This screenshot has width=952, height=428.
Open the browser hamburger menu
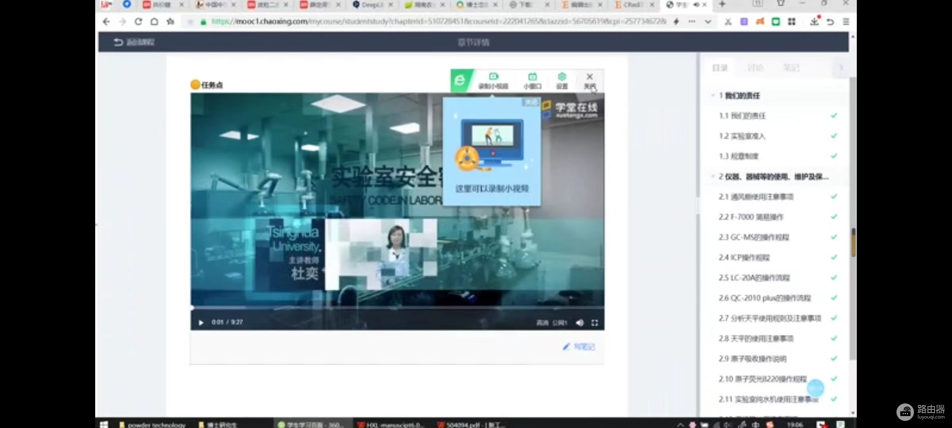coord(846,21)
